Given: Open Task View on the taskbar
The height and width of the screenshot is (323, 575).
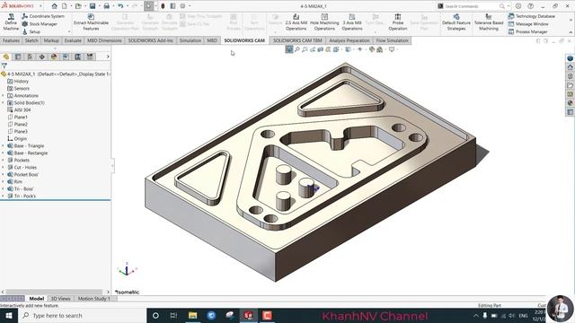Looking at the screenshot, I should tap(173, 315).
